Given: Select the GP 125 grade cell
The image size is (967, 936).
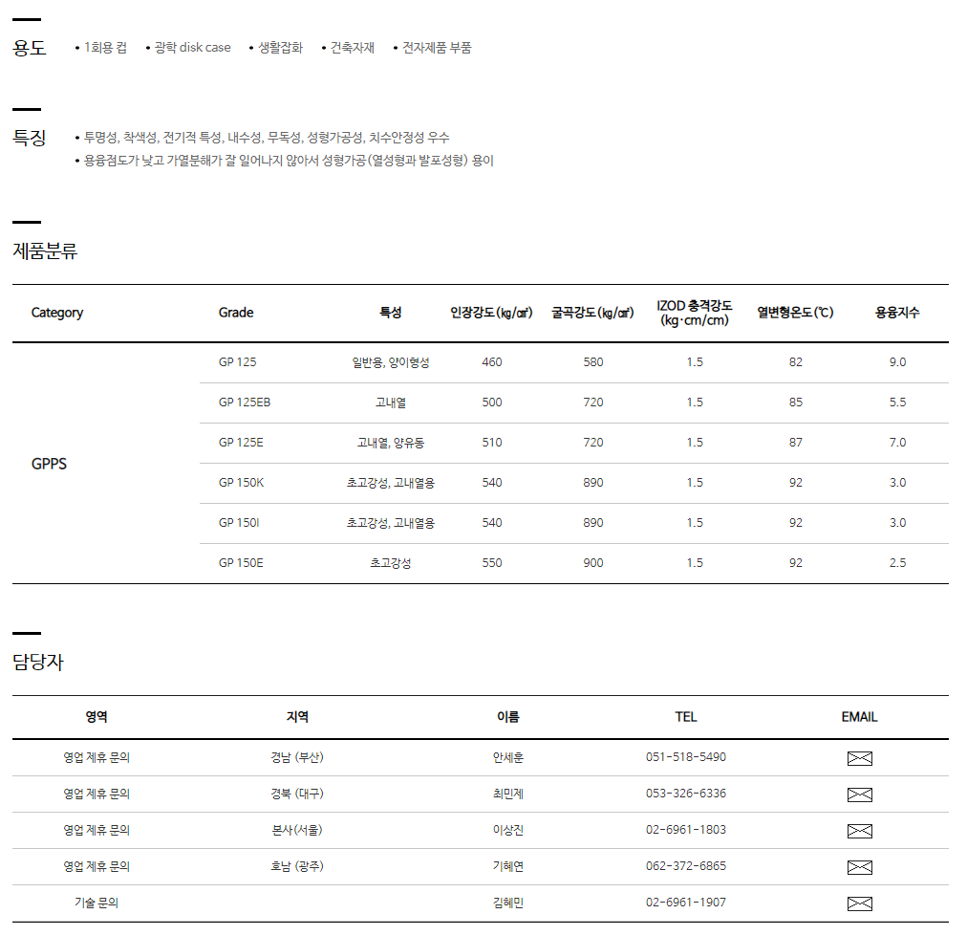Looking at the screenshot, I should tap(237, 362).
